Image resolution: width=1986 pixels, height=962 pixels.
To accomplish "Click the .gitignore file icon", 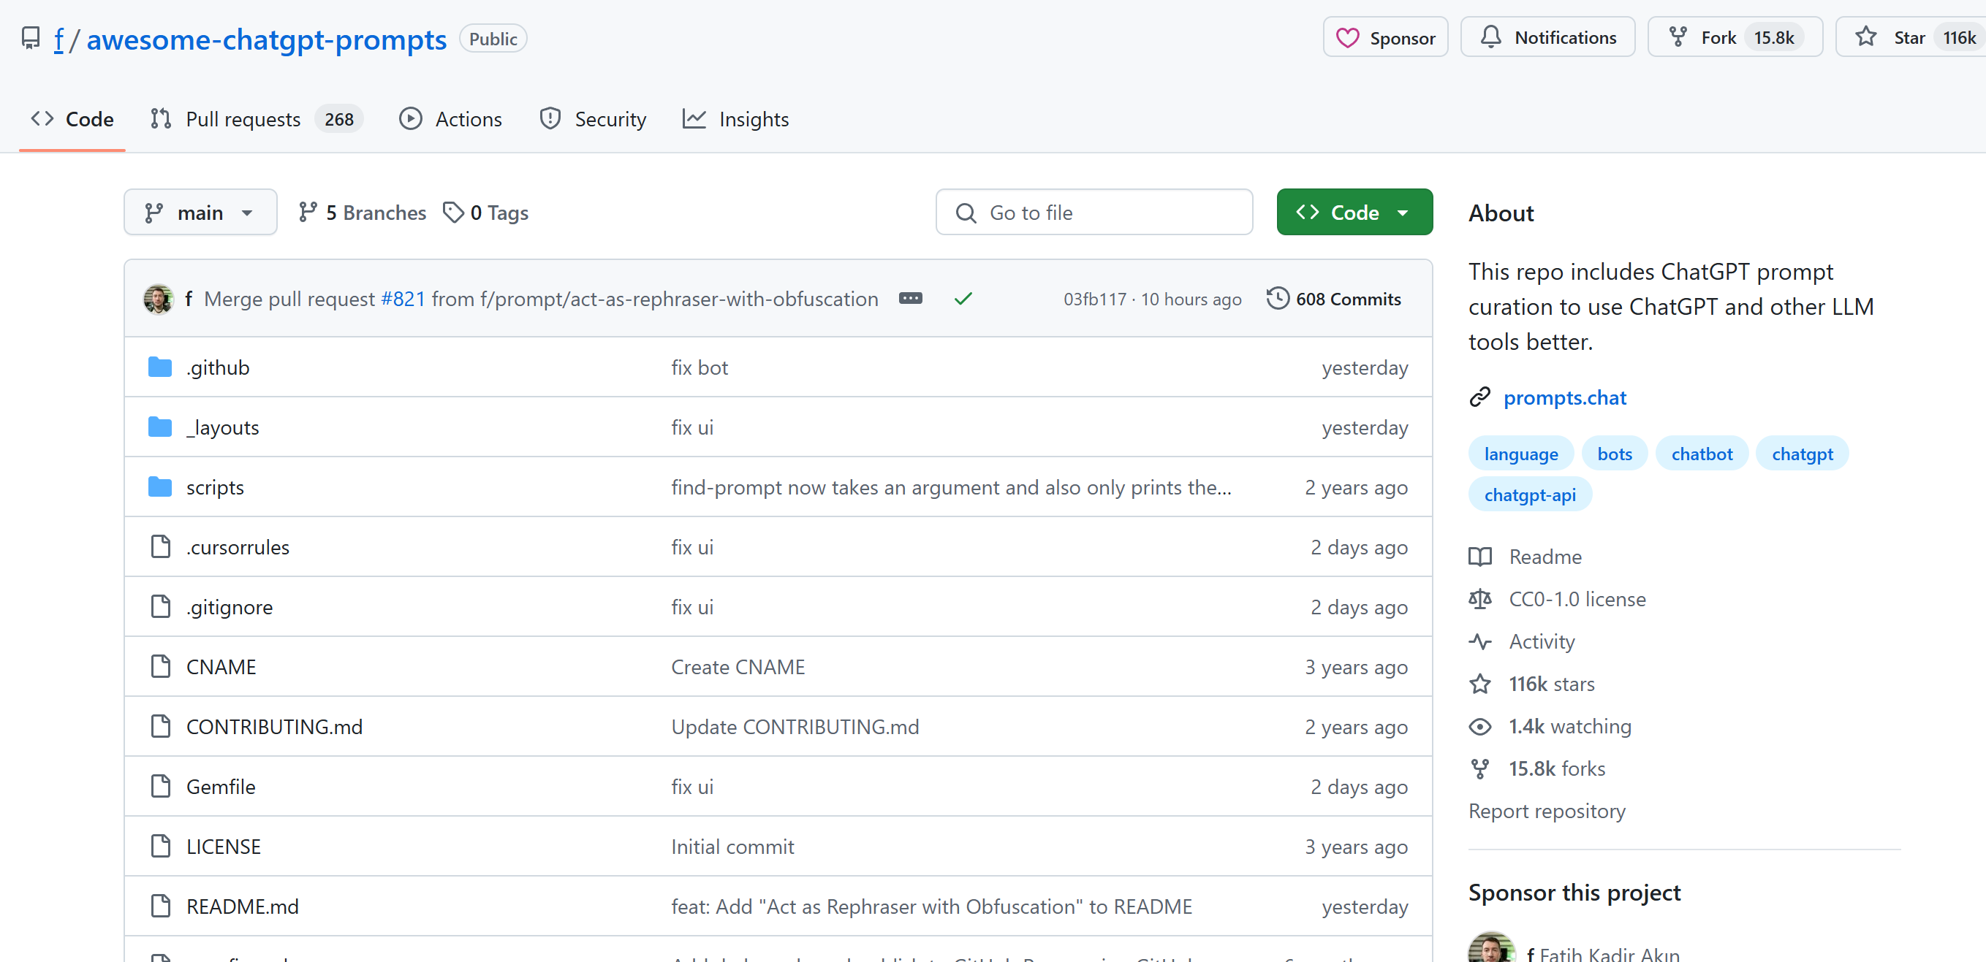I will pyautogui.click(x=160, y=607).
